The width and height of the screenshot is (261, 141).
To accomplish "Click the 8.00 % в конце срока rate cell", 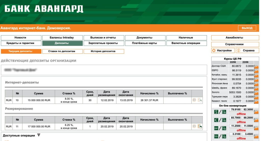I will [x=69, y=100].
